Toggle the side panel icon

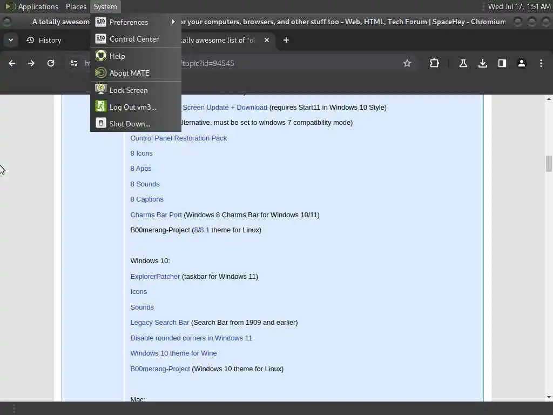coord(502,63)
